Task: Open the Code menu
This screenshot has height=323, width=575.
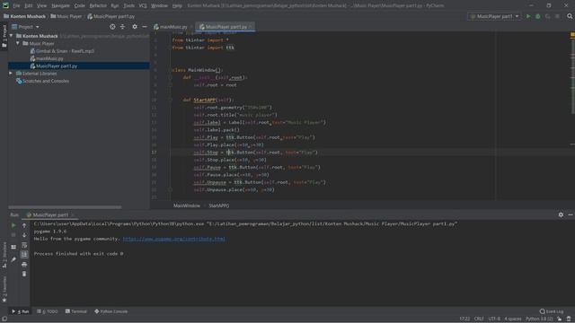Action: (x=79, y=5)
